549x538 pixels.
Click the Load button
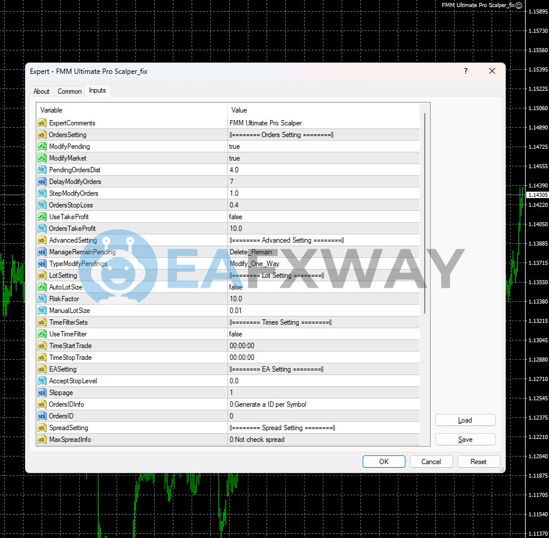click(465, 420)
